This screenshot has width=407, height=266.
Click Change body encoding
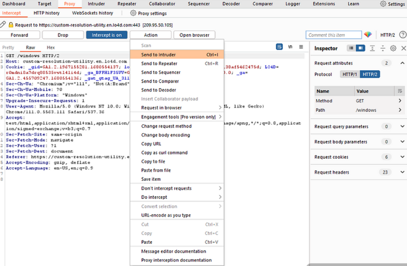point(177,135)
